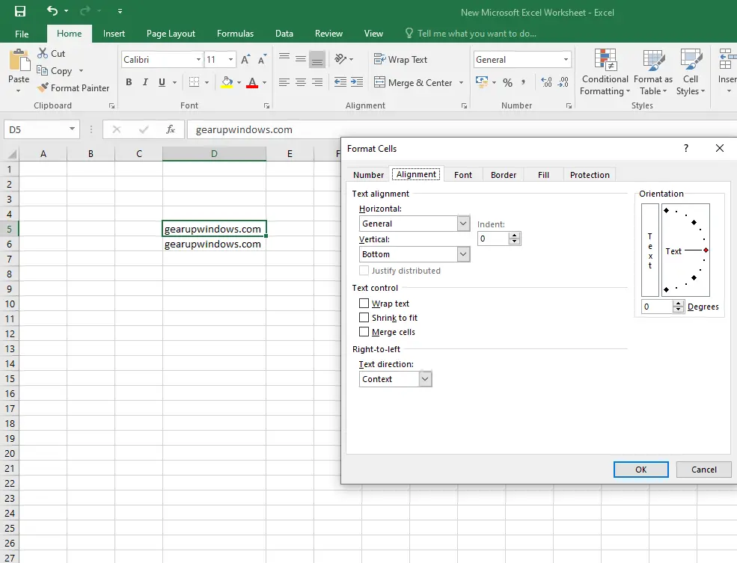This screenshot has width=737, height=563.
Task: Click the Undo arrow icon
Action: point(52,10)
